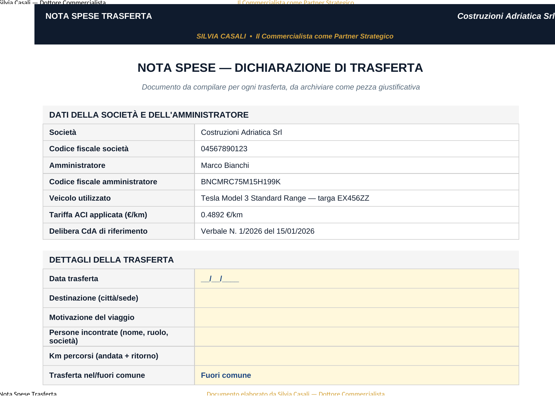Click the 'Società' row label

point(63,132)
